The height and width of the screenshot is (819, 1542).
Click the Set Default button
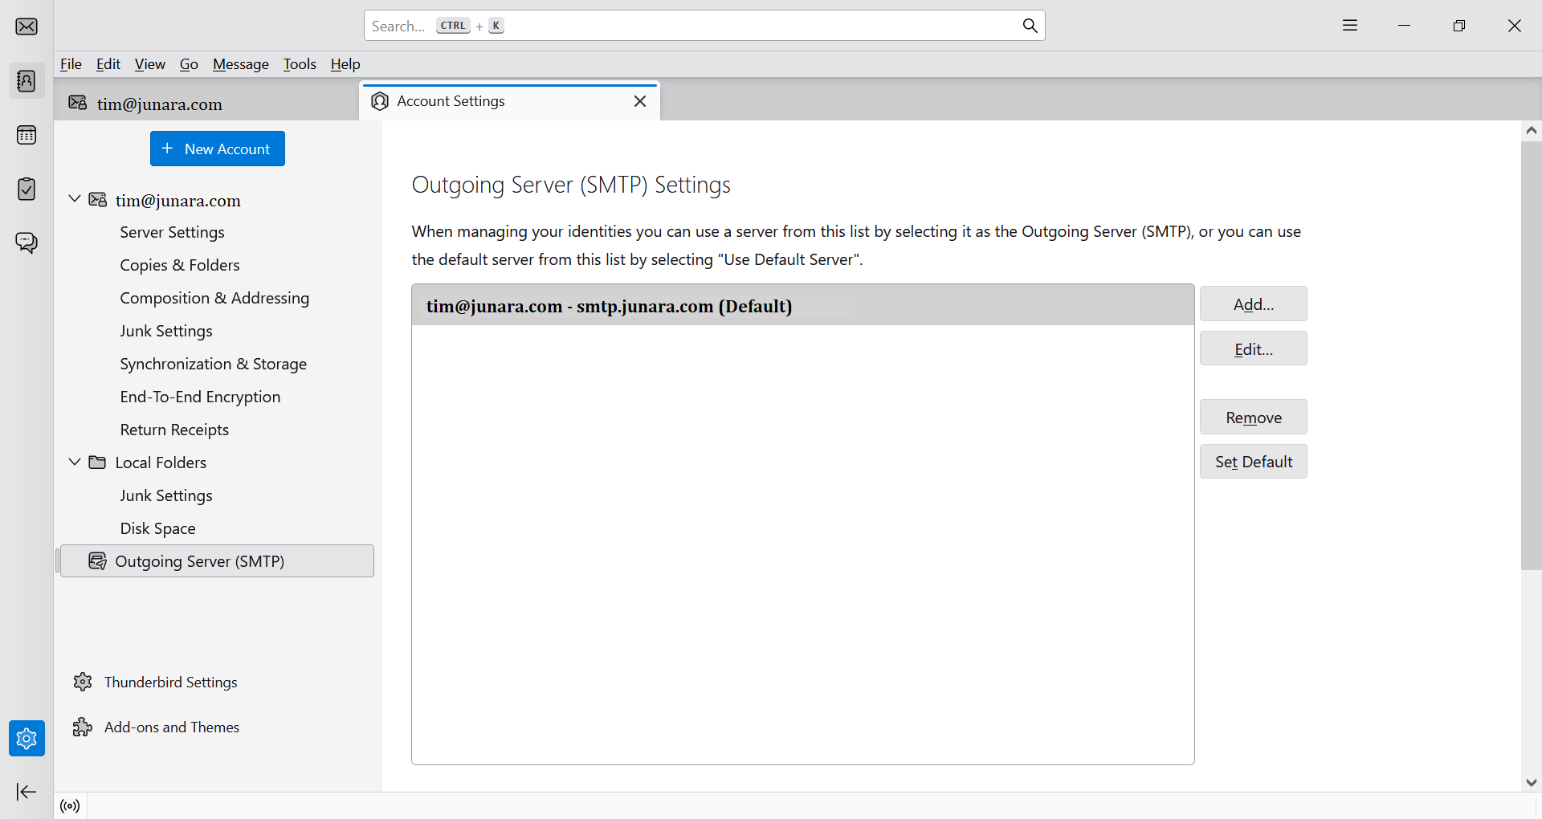pyautogui.click(x=1253, y=462)
